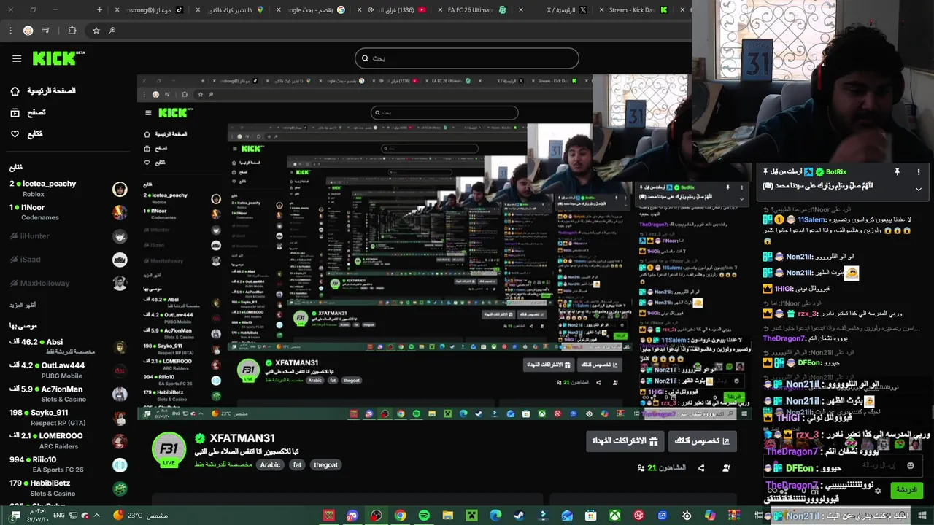Click the pinned message pin icon
Image resolution: width=934 pixels, height=525 pixels.
[x=897, y=172]
